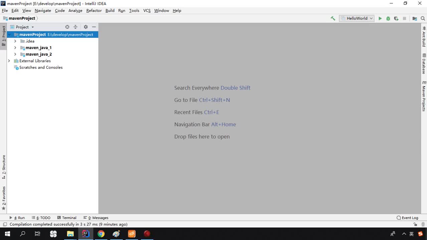Open Windows Start menu

pyautogui.click(x=7, y=234)
